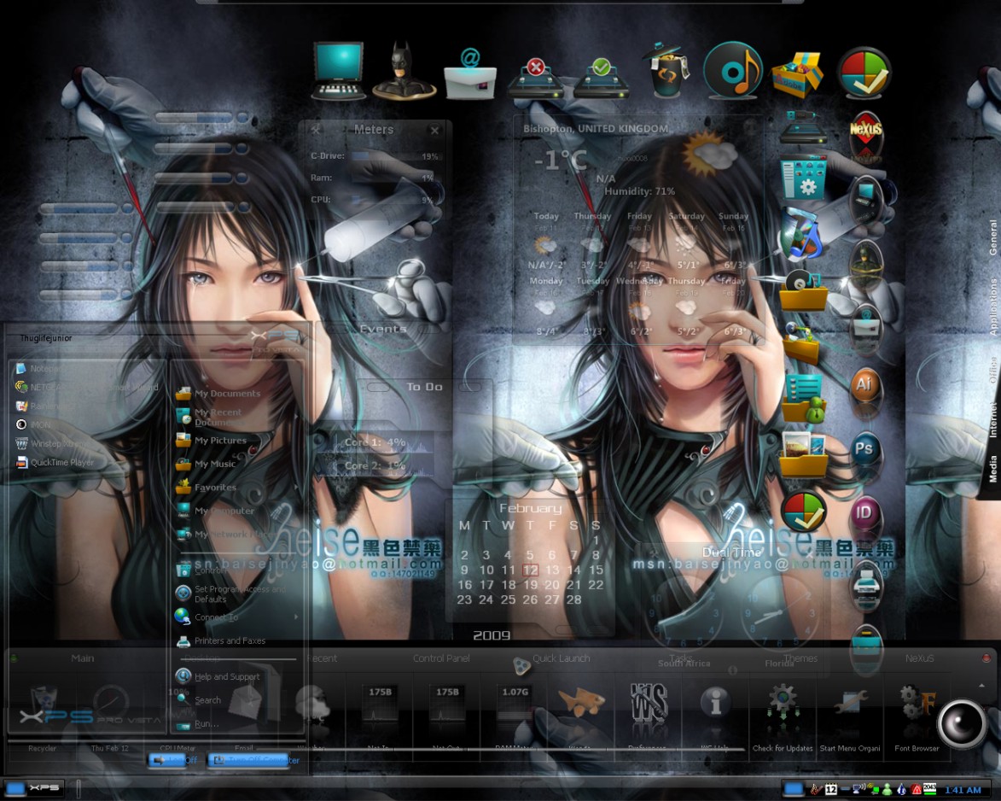
Task: Open the pictures folder icon in side dock
Action: pos(803,454)
